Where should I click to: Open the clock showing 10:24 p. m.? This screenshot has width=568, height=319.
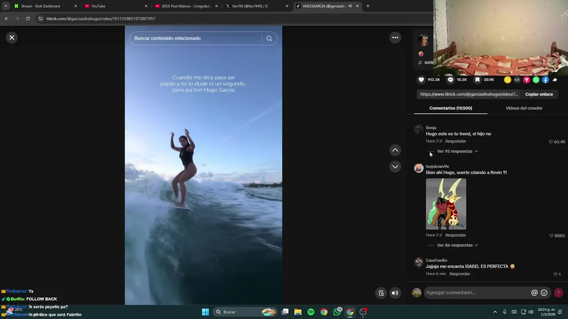(x=545, y=312)
